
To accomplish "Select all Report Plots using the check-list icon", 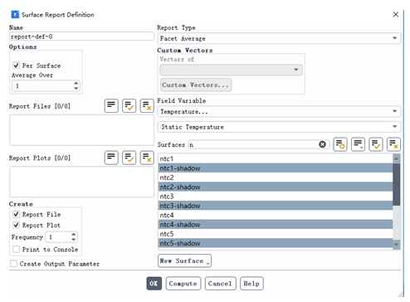I will pyautogui.click(x=129, y=158).
